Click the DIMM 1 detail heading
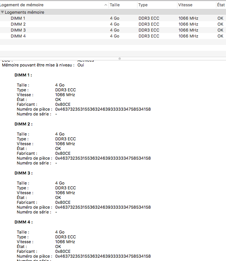This screenshot has height=261, width=226. [23, 75]
